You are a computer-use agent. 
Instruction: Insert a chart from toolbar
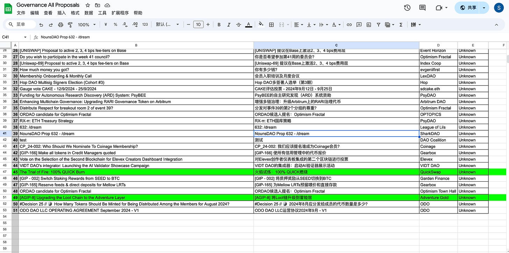(x=368, y=24)
